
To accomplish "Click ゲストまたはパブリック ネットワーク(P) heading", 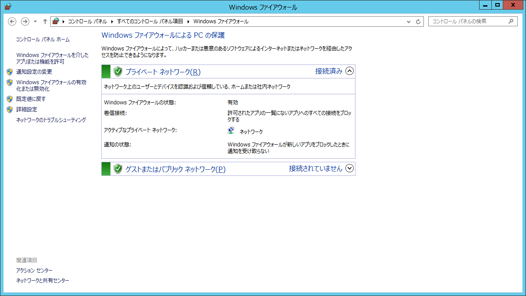I will coord(175,169).
